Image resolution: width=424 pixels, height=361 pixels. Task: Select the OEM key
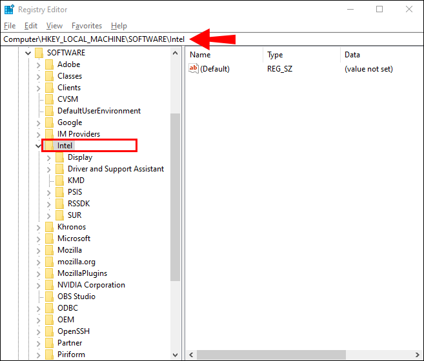66,320
